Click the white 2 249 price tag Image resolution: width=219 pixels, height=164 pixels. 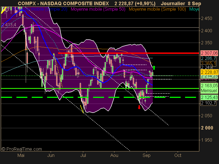tap(206, 67)
